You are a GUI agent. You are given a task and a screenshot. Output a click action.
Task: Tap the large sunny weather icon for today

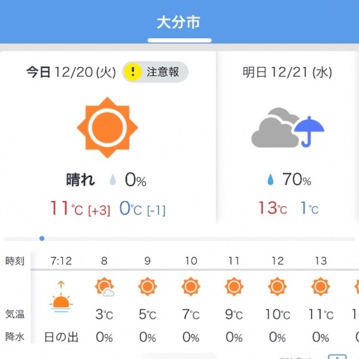tap(107, 127)
